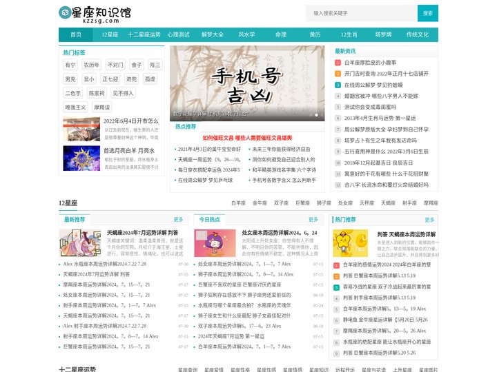Click the 手机号吉凶 banner image
The height and width of the screenshot is (372, 497).
[x=247, y=83]
